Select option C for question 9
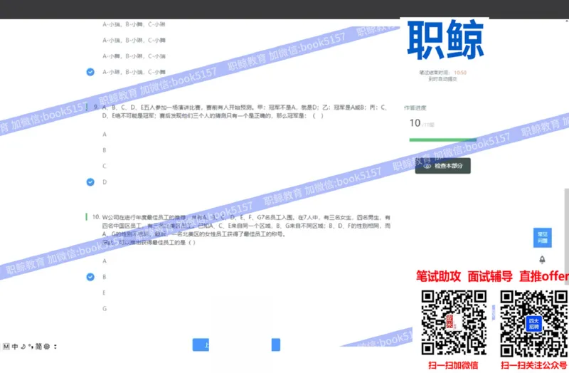Image resolution: width=569 pixels, height=373 pixels. point(105,166)
